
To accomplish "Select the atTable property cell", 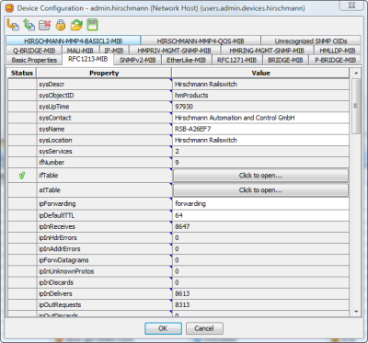I will [104, 190].
